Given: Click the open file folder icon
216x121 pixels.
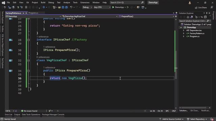Looking at the screenshot, I should pos(59,7).
